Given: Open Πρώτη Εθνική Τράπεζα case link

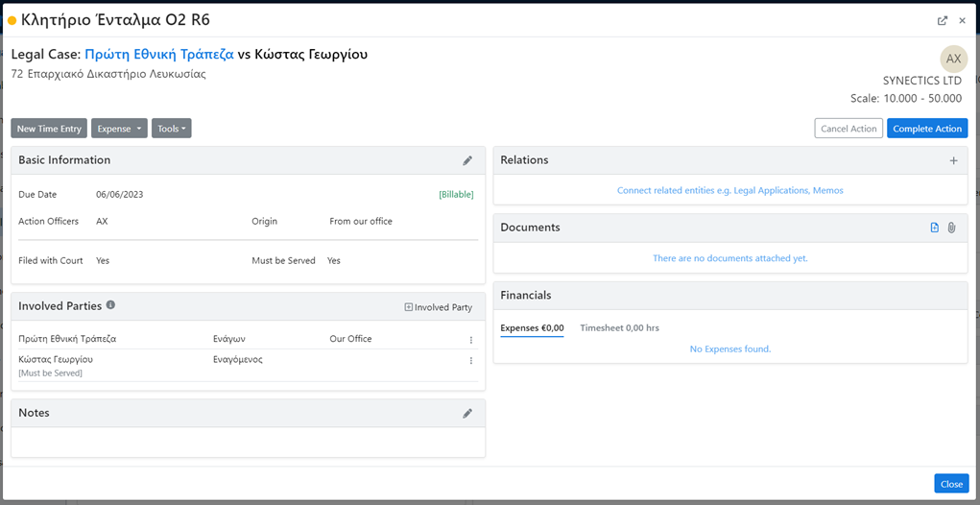Looking at the screenshot, I should (x=159, y=55).
